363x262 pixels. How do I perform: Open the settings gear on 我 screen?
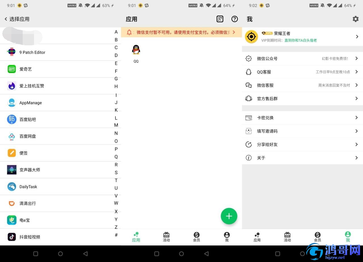tap(355, 19)
